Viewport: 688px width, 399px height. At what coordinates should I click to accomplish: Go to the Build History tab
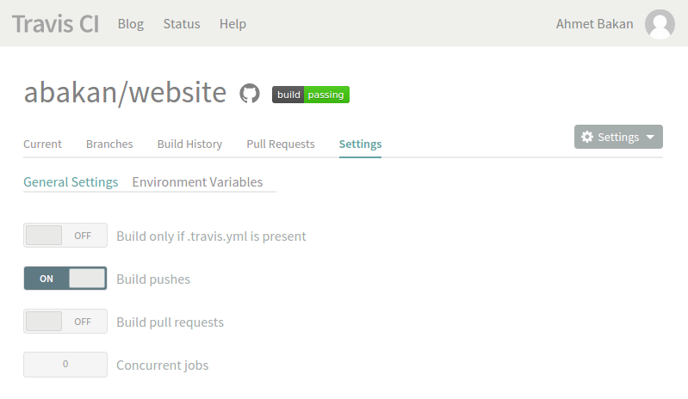pyautogui.click(x=189, y=144)
